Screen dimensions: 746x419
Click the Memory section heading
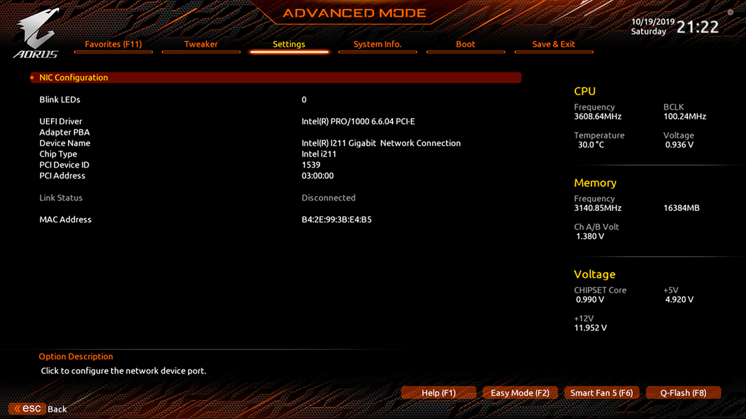595,183
